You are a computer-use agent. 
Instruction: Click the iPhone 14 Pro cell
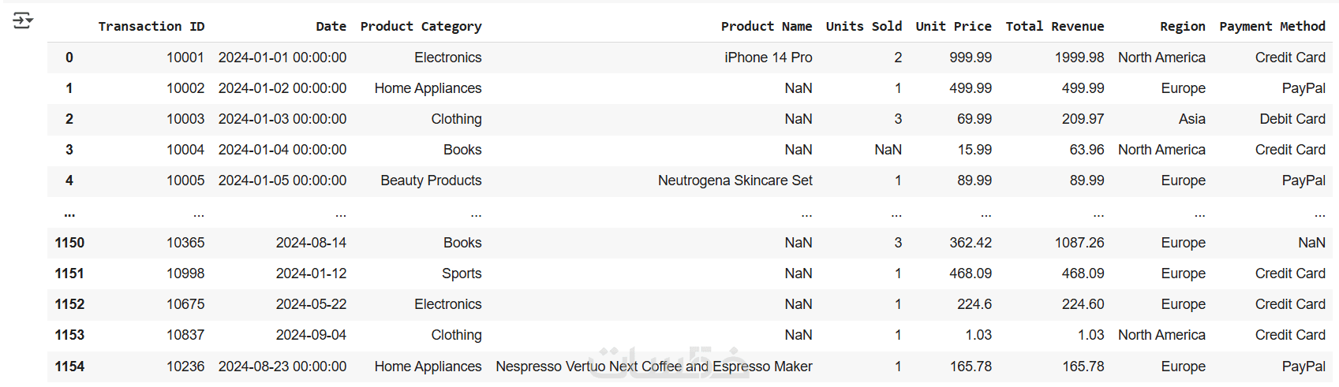768,58
